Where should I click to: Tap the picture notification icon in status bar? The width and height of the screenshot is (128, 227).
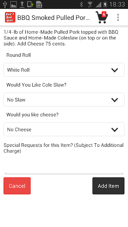click(x=14, y=4)
